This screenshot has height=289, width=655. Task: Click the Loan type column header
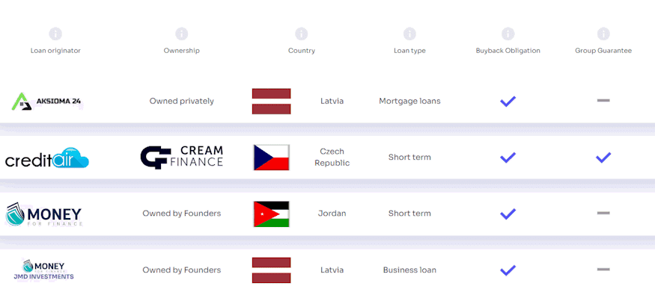(x=409, y=51)
